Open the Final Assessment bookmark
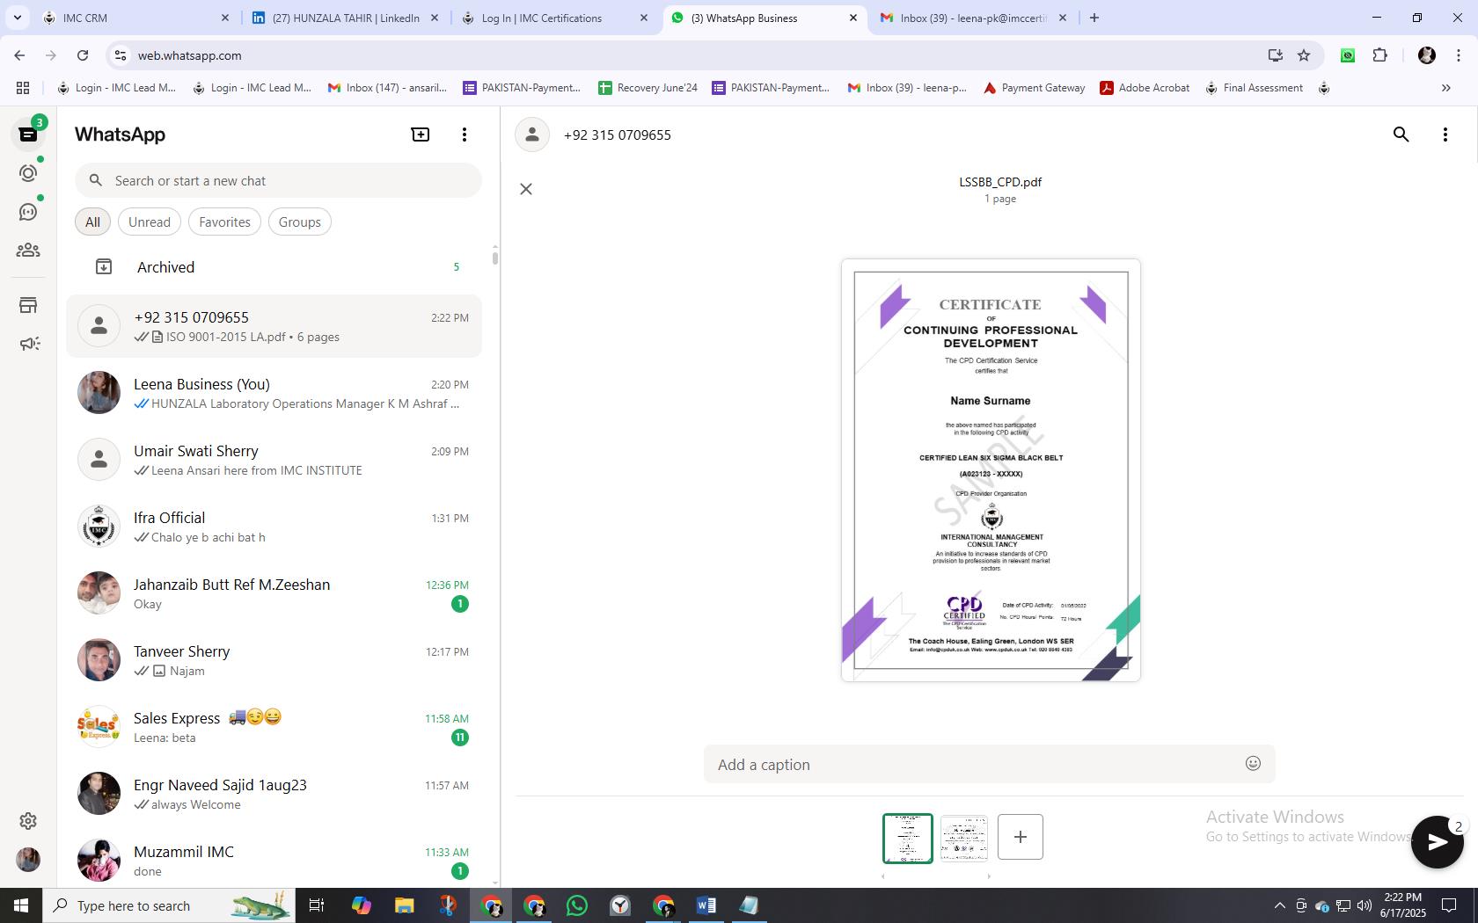The height and width of the screenshot is (923, 1478). click(1255, 88)
